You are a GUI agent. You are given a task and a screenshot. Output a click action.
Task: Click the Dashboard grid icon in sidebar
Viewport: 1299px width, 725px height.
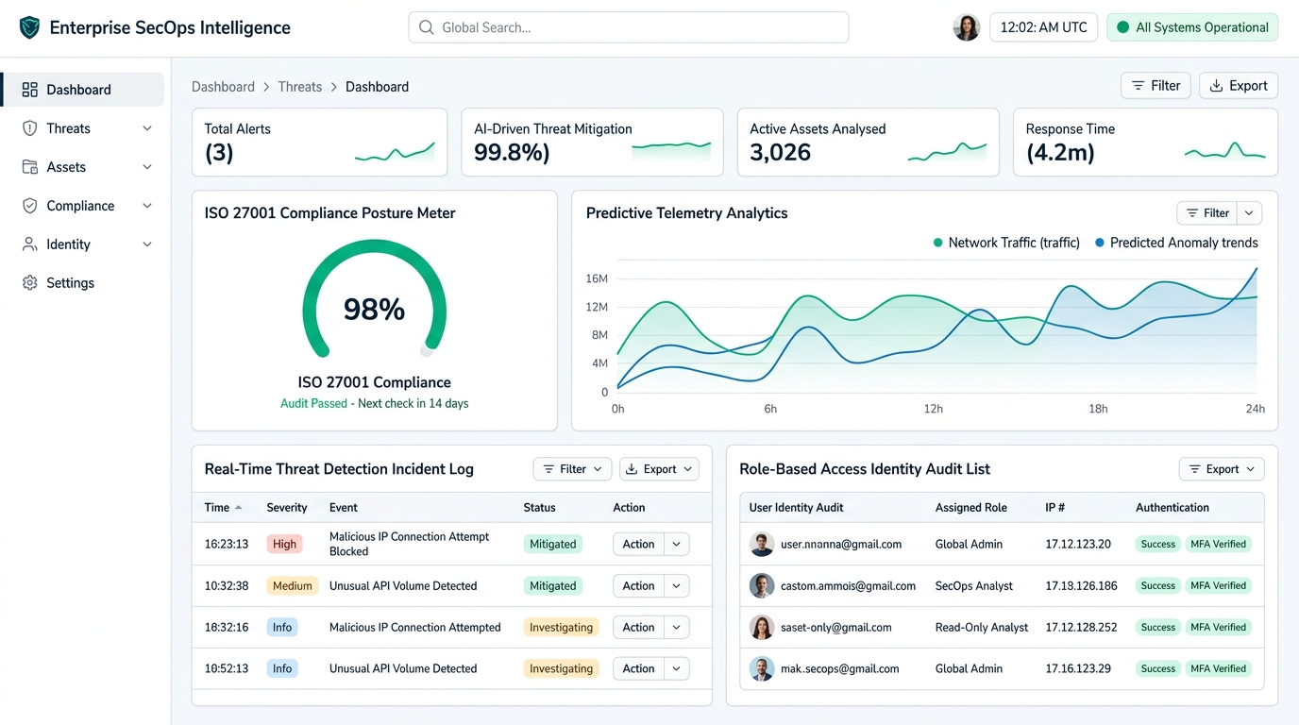tap(29, 90)
